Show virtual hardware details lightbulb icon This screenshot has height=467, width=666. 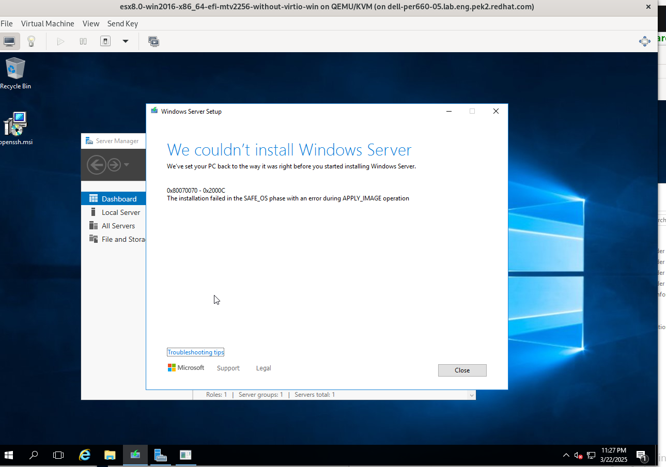point(31,41)
